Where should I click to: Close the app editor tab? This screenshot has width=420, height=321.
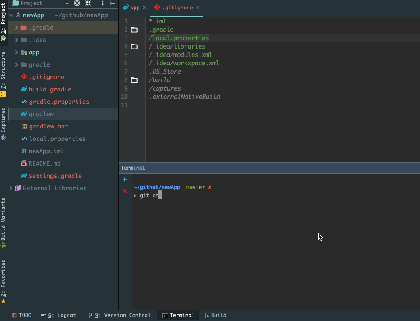(x=145, y=8)
